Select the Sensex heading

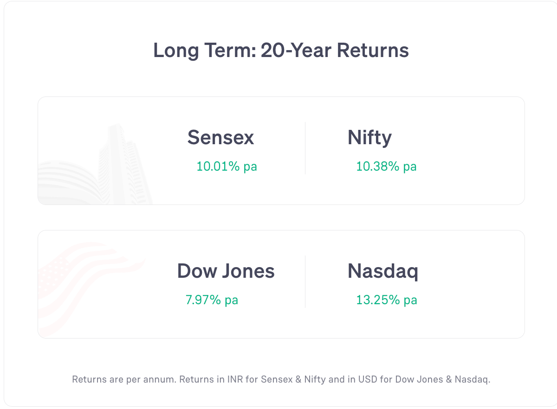(221, 137)
